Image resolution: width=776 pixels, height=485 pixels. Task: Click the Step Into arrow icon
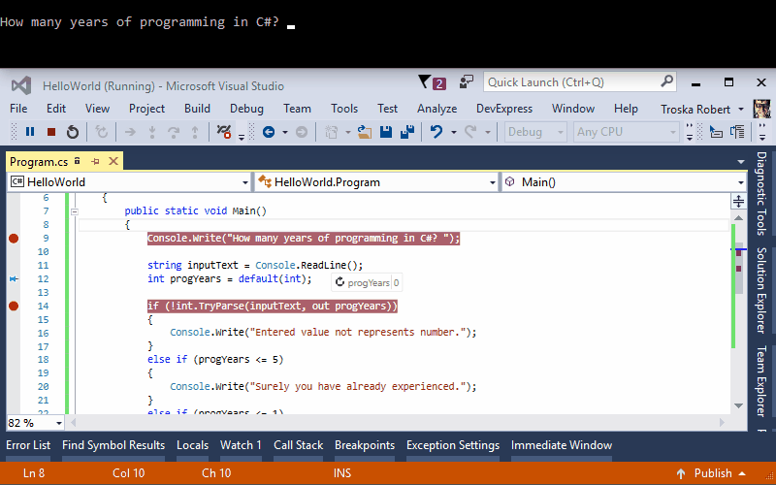(152, 132)
